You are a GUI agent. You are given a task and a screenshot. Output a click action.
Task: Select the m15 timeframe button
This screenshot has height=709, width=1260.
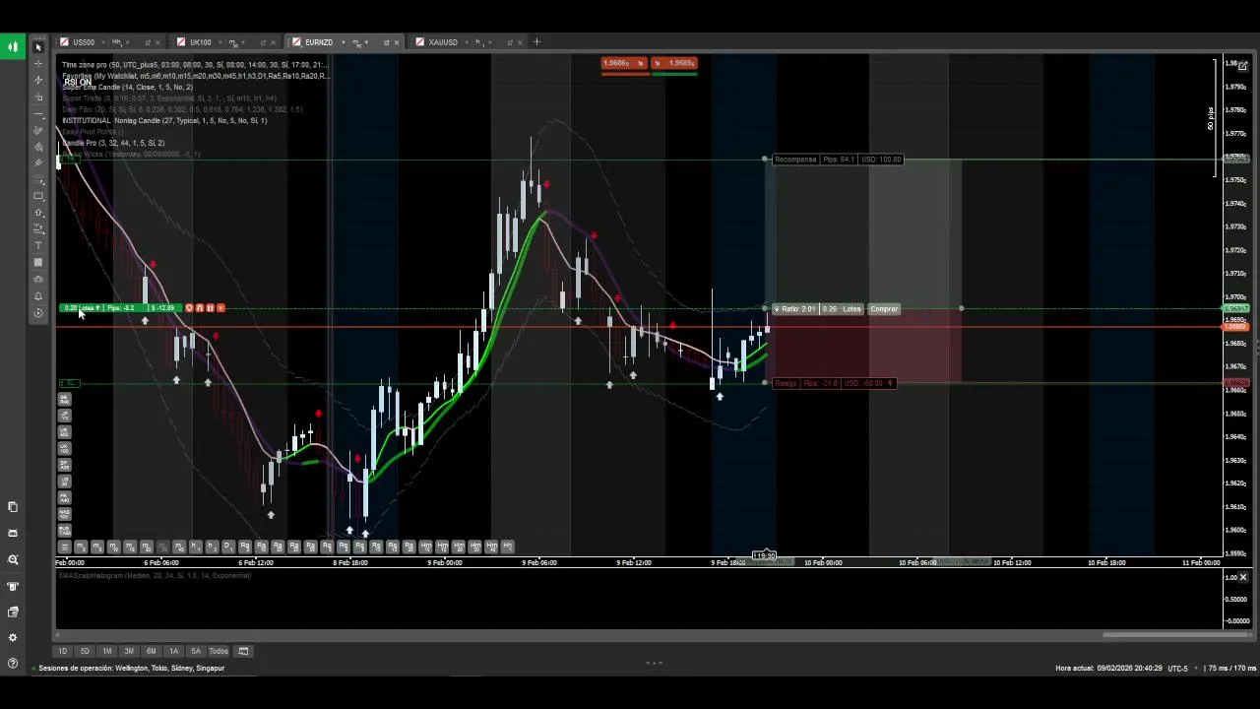tap(130, 547)
